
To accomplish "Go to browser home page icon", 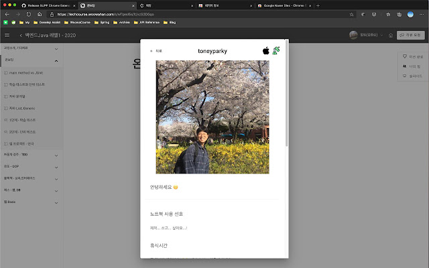I will (40, 14).
